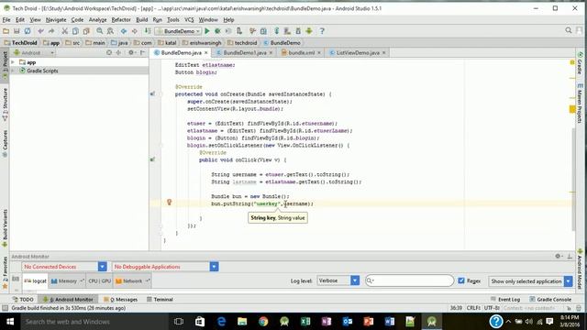This screenshot has height=330, width=587.
Task: Open the Terminal tool window
Action: [x=160, y=300]
